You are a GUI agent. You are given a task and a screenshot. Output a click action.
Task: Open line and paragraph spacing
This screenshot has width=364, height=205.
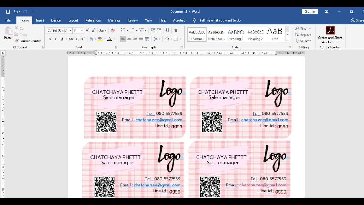tap(156, 39)
